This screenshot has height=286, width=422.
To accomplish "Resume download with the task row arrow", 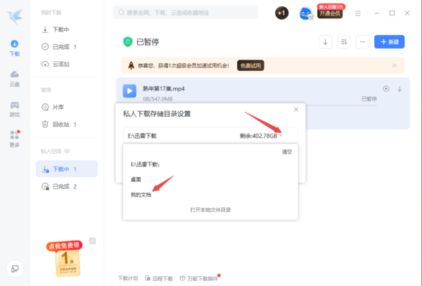I will [399, 89].
